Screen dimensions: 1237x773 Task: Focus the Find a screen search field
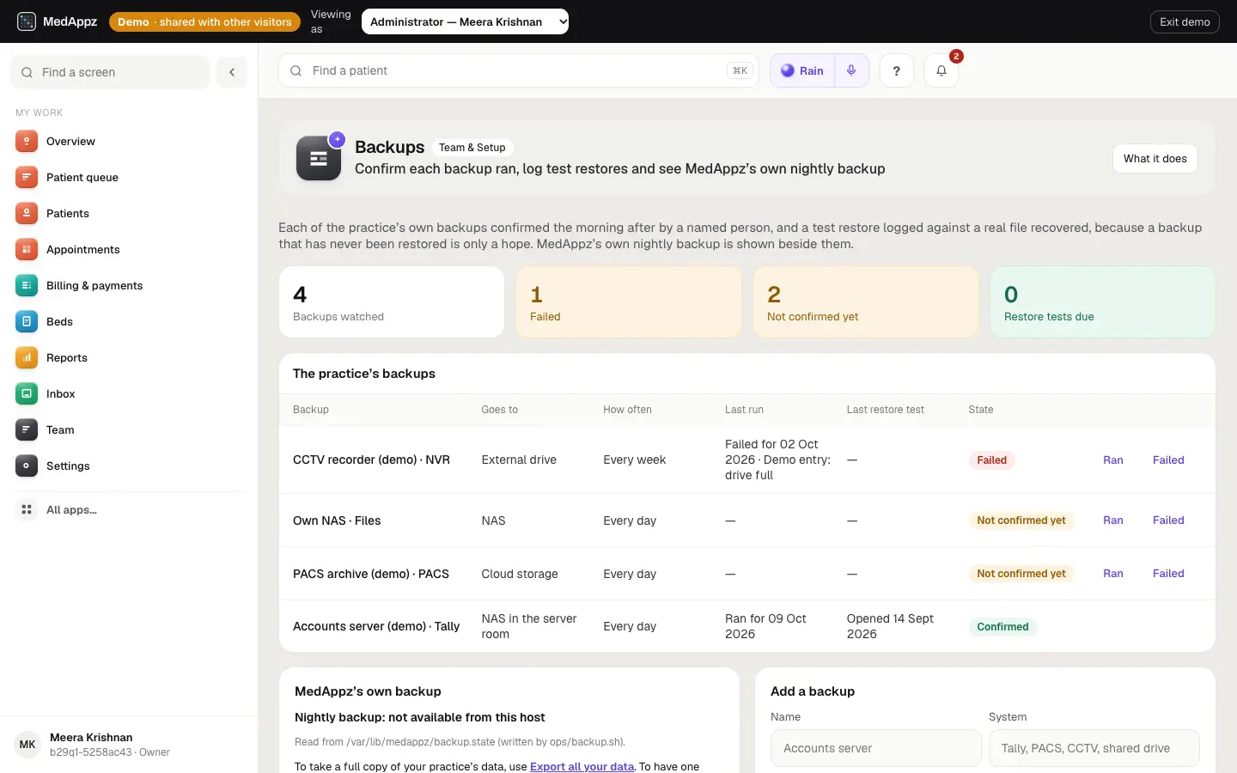[110, 72]
